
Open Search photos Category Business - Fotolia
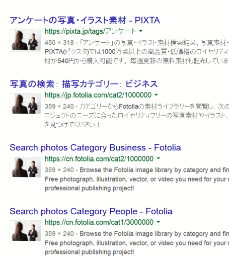pyautogui.click(x=95, y=148)
